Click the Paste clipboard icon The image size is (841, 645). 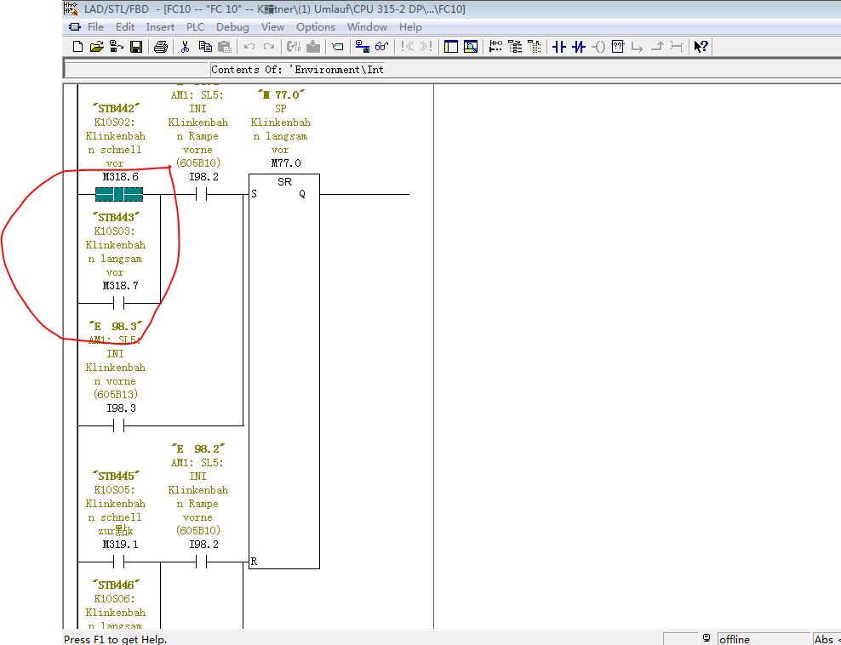225,47
